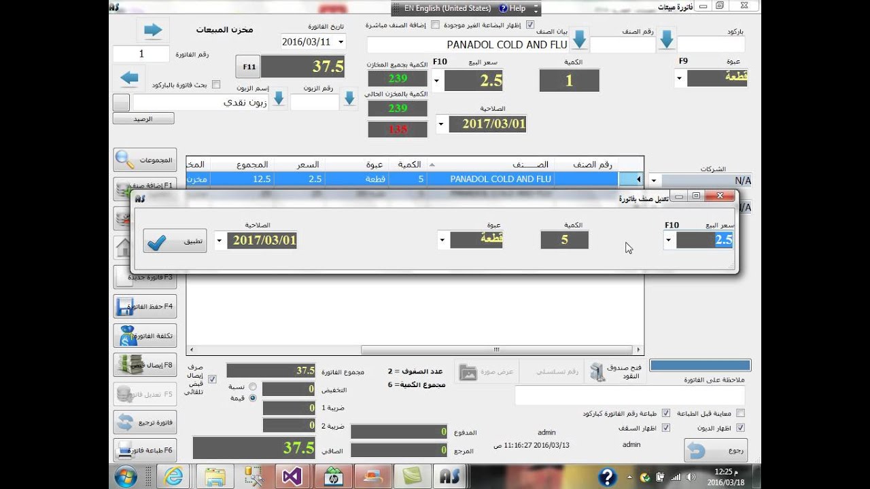Open the companies (الشركات) N/A dropdown
Viewport: 870px width, 489px height.
click(654, 181)
